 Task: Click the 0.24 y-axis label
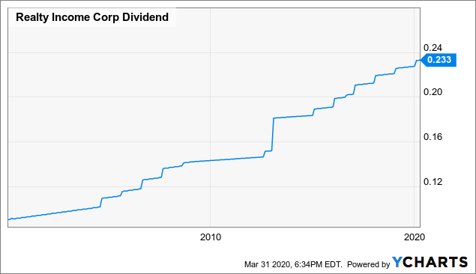[x=433, y=48]
